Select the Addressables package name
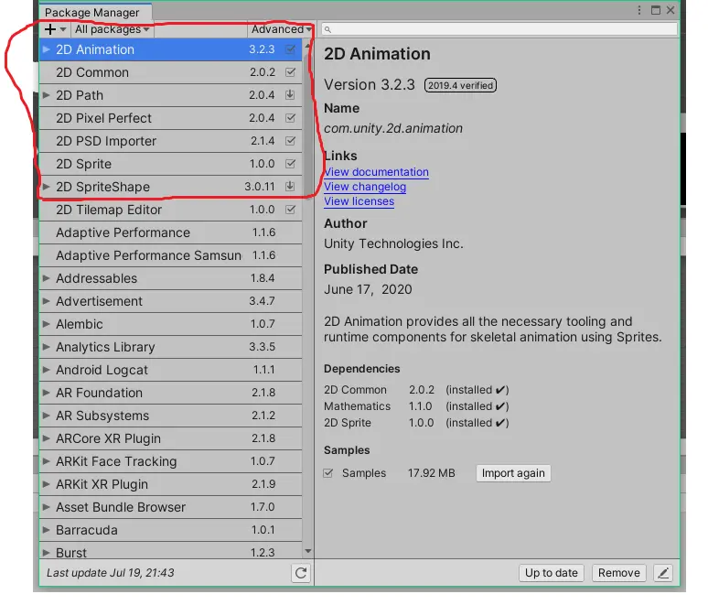Screen dimensions: 708x605 [x=96, y=278]
